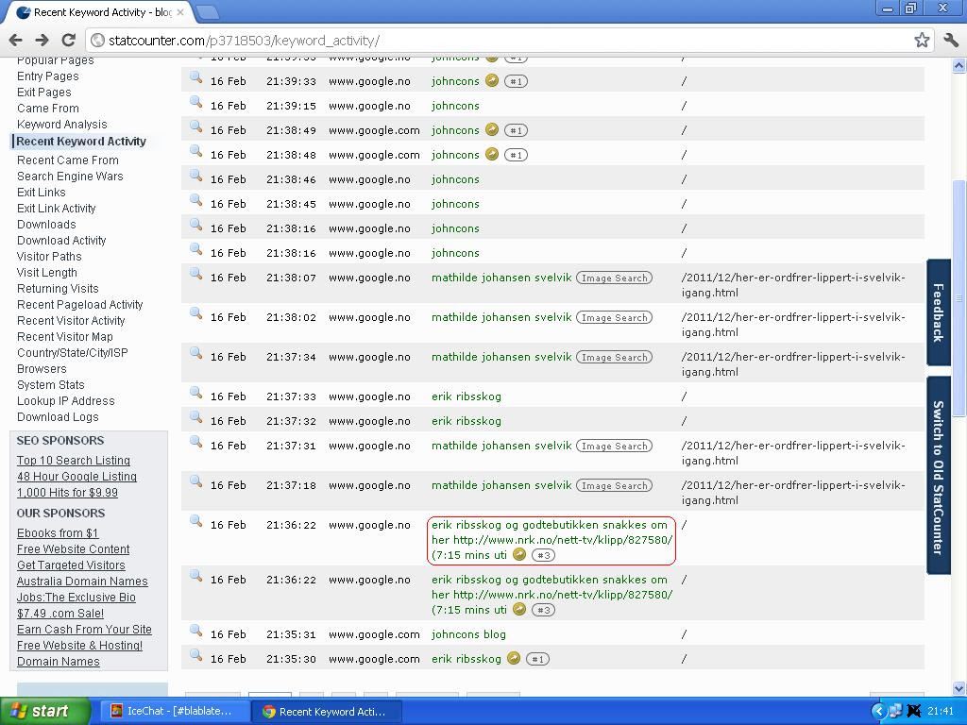
Task: Click the magnifier icon for the 21:39:15 row
Action: click(x=196, y=102)
